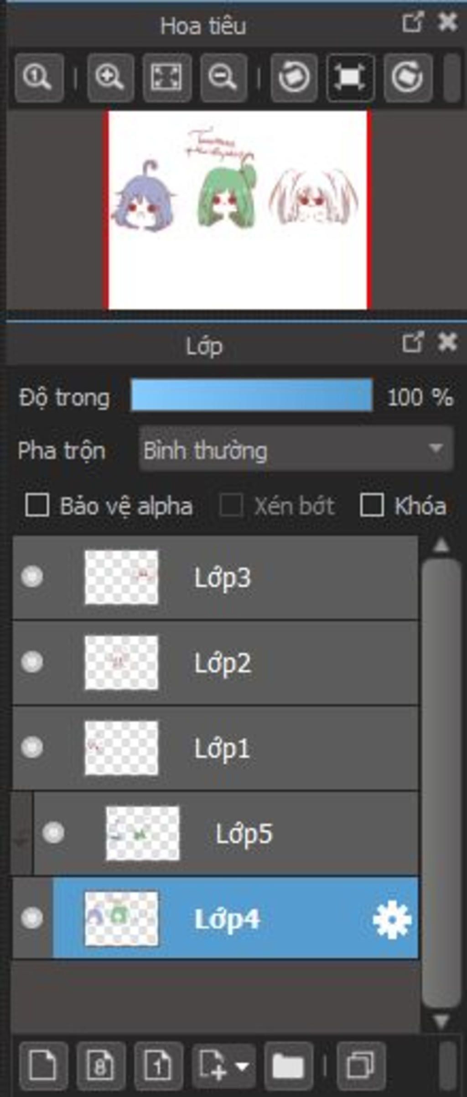Set Độ trong opacity slider to middle

pos(252,395)
